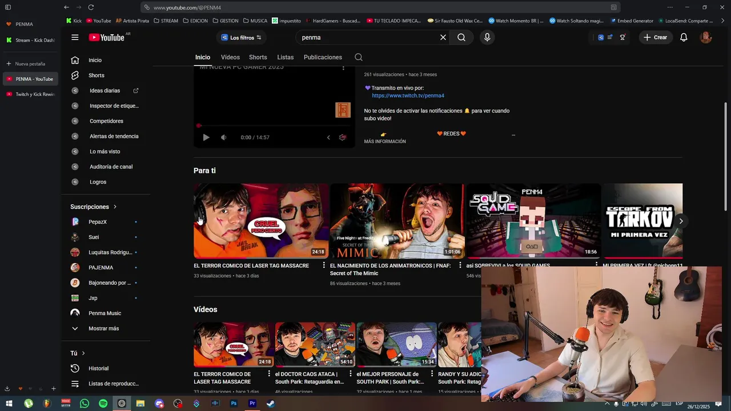Image resolution: width=731 pixels, height=411 pixels.
Task: Open options for FNAF Mimic video
Action: [x=460, y=265]
